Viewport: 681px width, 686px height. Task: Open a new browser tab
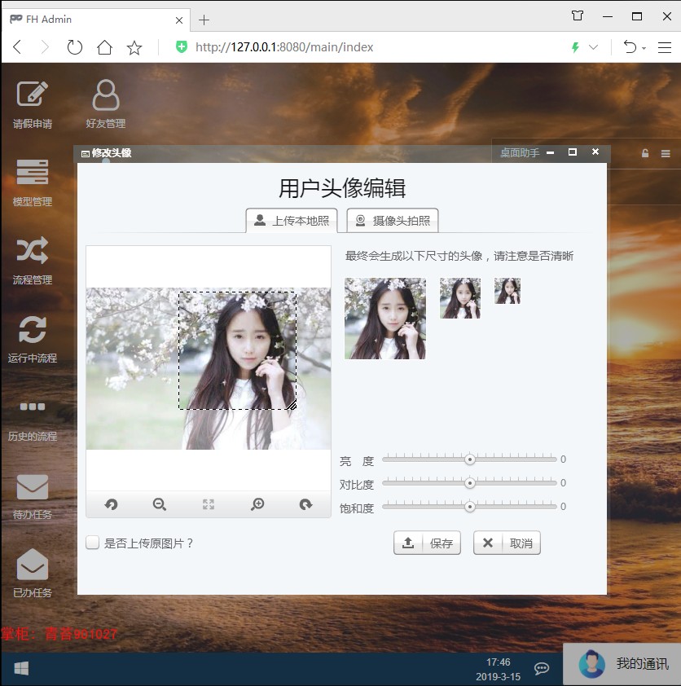click(204, 20)
